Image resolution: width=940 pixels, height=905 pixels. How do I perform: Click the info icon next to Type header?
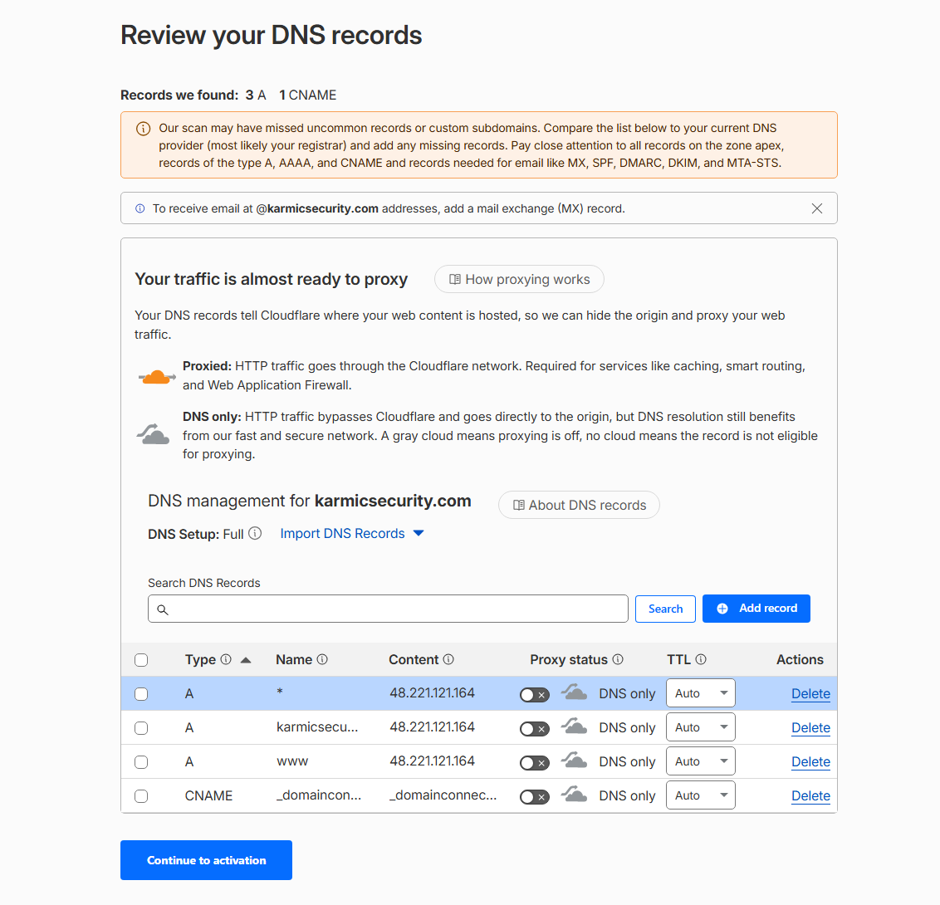(x=226, y=659)
